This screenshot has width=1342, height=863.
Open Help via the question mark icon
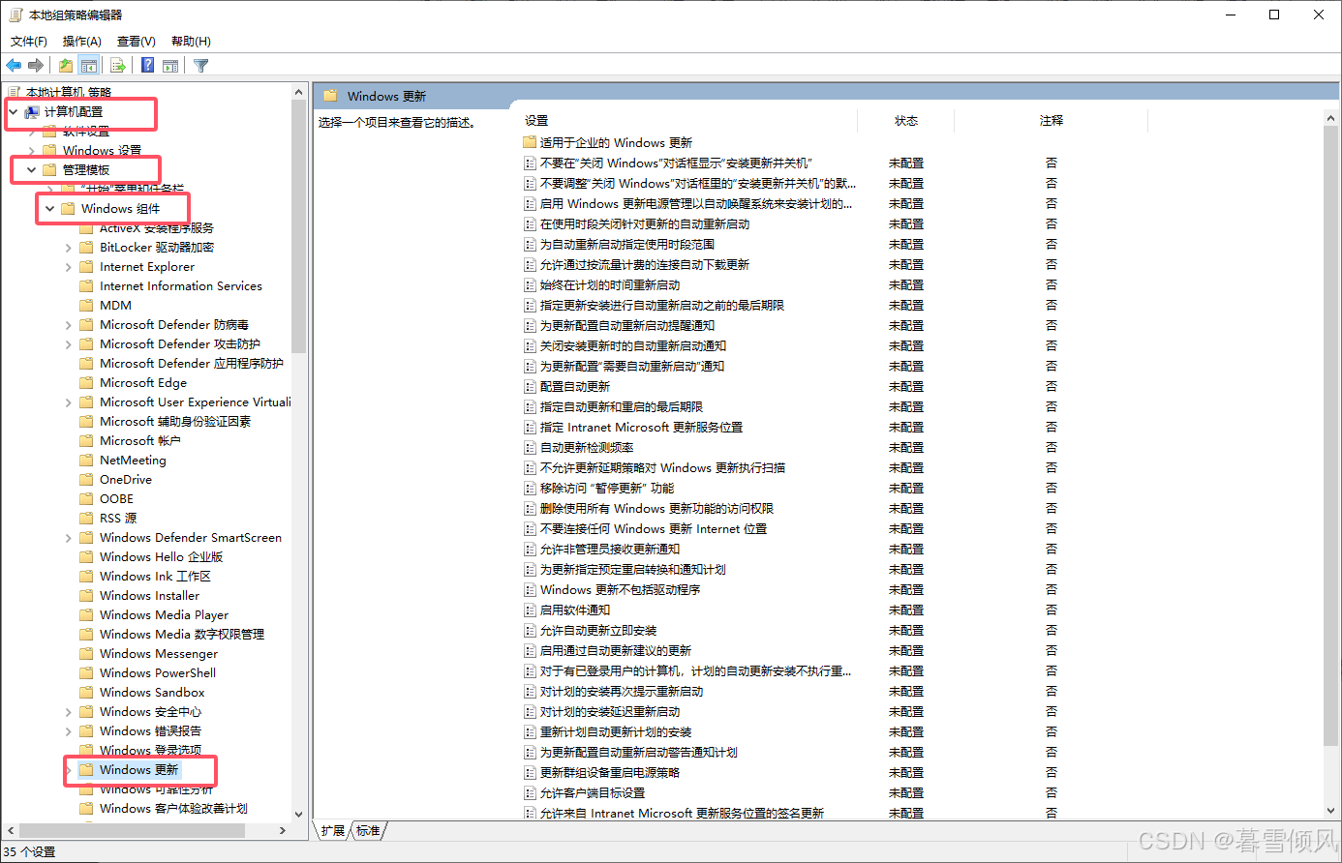coord(147,66)
